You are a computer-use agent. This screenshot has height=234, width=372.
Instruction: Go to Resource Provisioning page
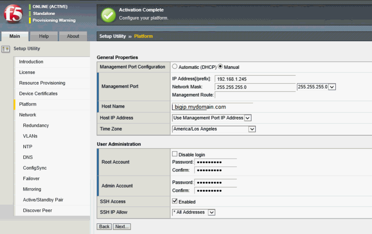42,83
